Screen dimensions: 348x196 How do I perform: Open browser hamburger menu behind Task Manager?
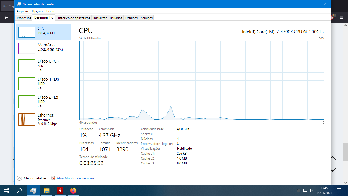342,17
